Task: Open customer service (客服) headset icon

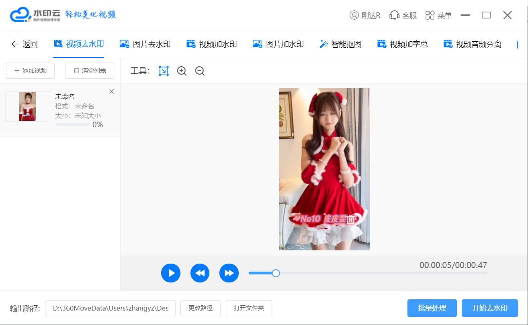Action: pyautogui.click(x=403, y=15)
